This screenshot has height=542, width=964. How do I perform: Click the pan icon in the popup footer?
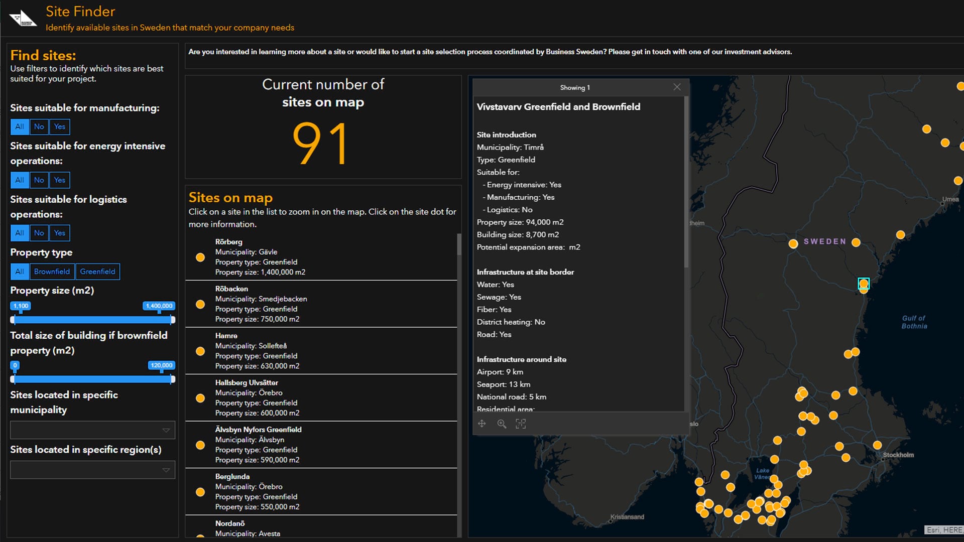(x=481, y=424)
